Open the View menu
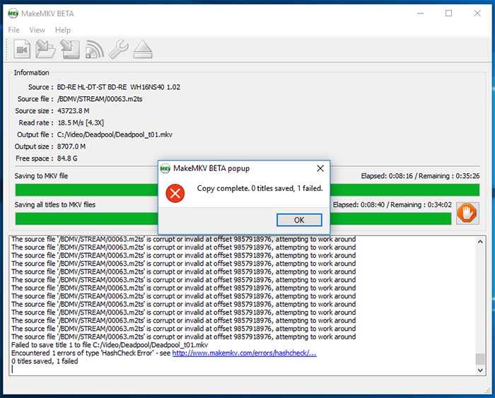The height and width of the screenshot is (398, 495). (37, 30)
